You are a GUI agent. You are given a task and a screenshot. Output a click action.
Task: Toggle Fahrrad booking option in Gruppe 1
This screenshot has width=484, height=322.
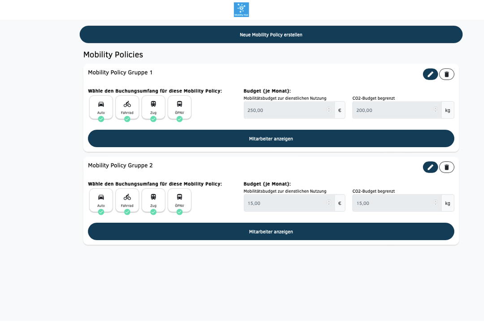coord(127,107)
